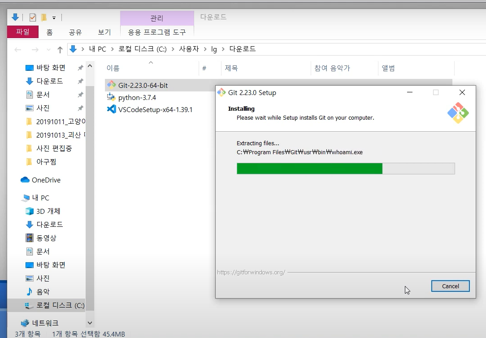Image resolution: width=486 pixels, height=338 pixels.
Task: Click the VSCodeSetup file icon
Action: (111, 109)
